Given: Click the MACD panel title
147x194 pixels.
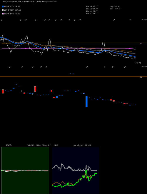Looking at the screenshot, I should coord(9,145).
